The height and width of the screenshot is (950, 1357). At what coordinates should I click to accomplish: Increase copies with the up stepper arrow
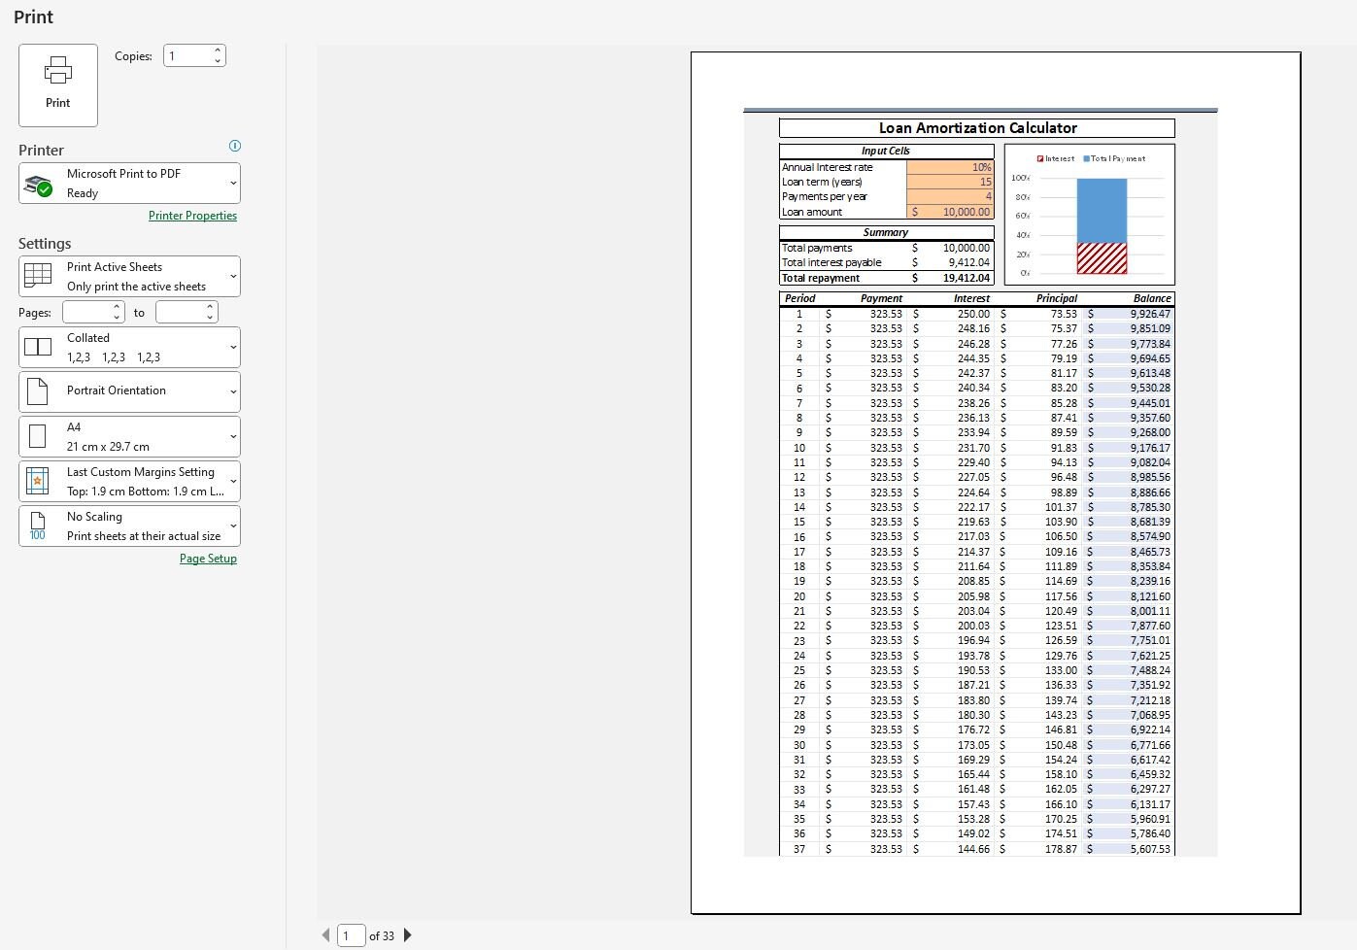(218, 50)
